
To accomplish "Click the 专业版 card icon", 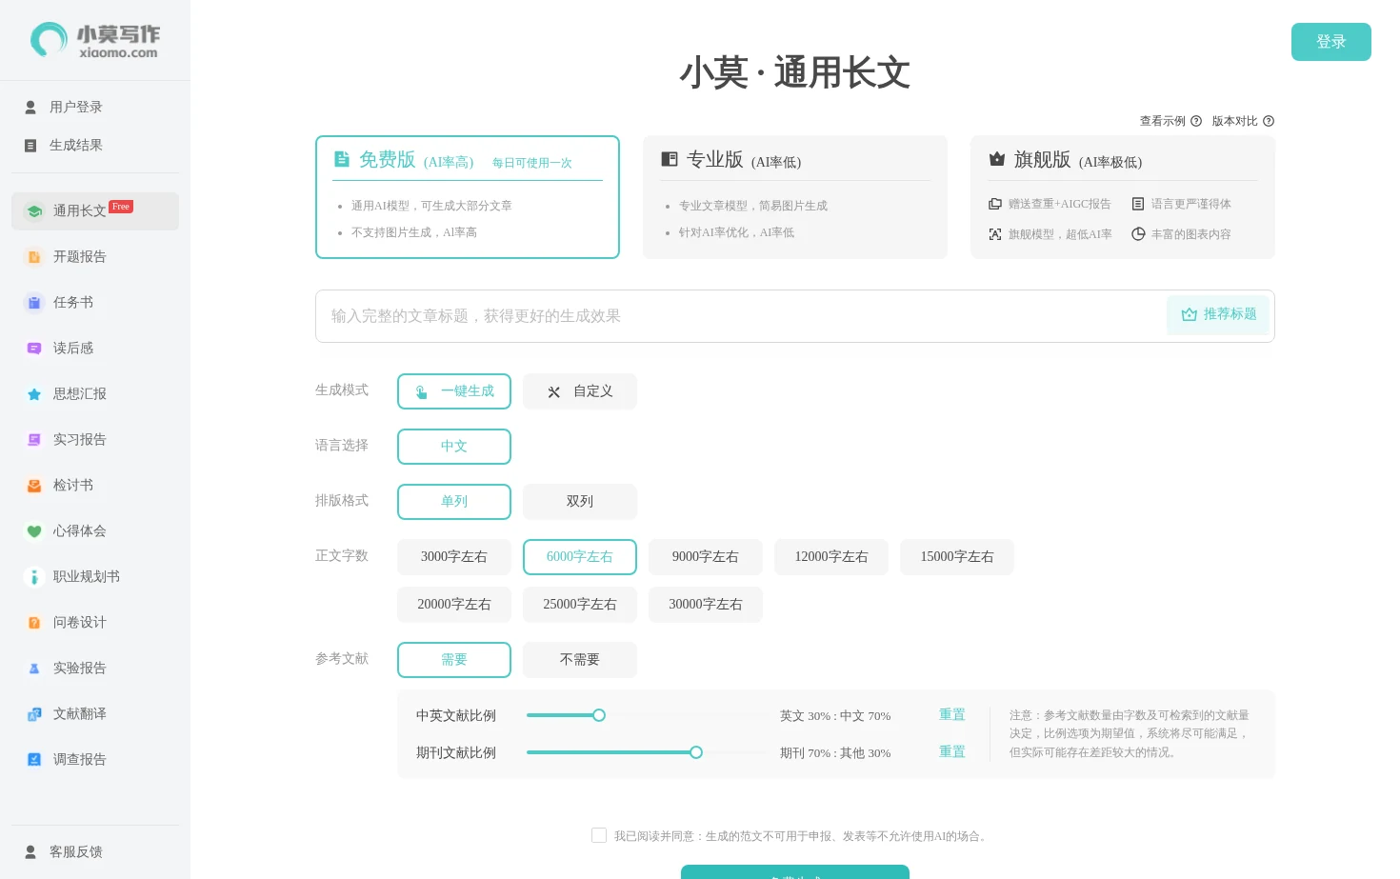I will (x=670, y=159).
